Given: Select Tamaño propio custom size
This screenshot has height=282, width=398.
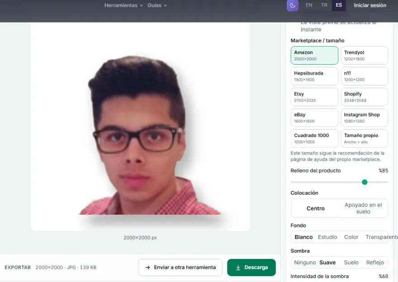Looking at the screenshot, I should pos(364,138).
